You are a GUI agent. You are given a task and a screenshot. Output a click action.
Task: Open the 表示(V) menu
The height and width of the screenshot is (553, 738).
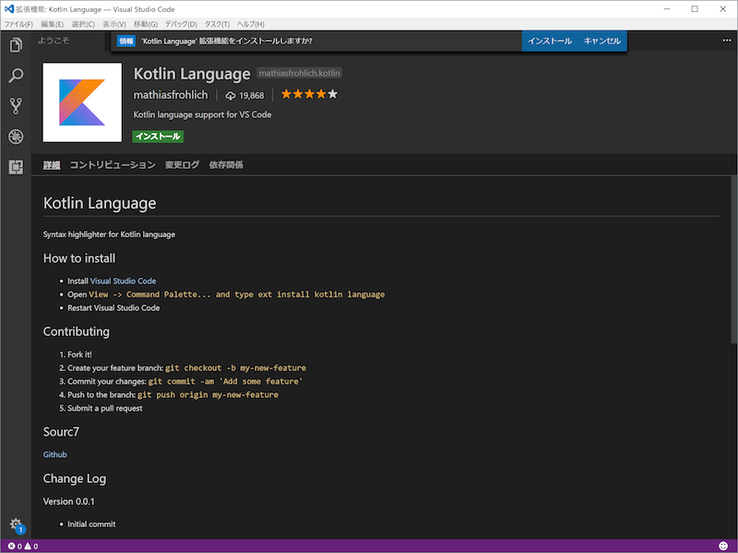113,24
